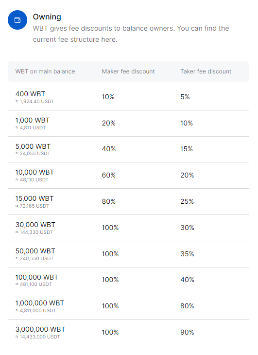Screen dimensions: 258x355
Task: Select the 400 WBT row
Action: click(128, 97)
